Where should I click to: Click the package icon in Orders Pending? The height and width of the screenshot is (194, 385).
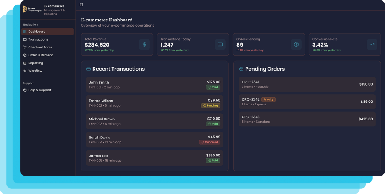[296, 44]
